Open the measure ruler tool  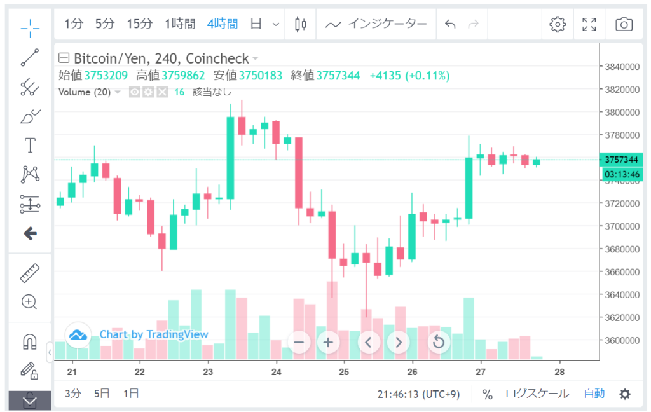(x=30, y=273)
